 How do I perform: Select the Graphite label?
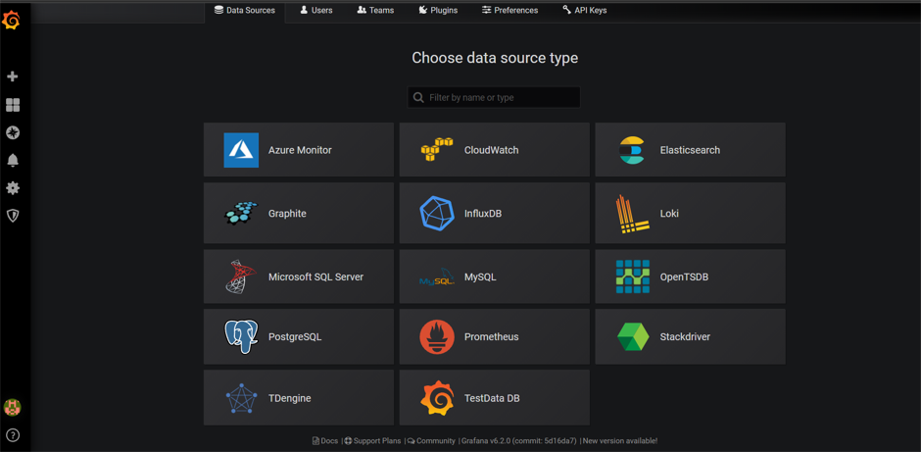[287, 214]
